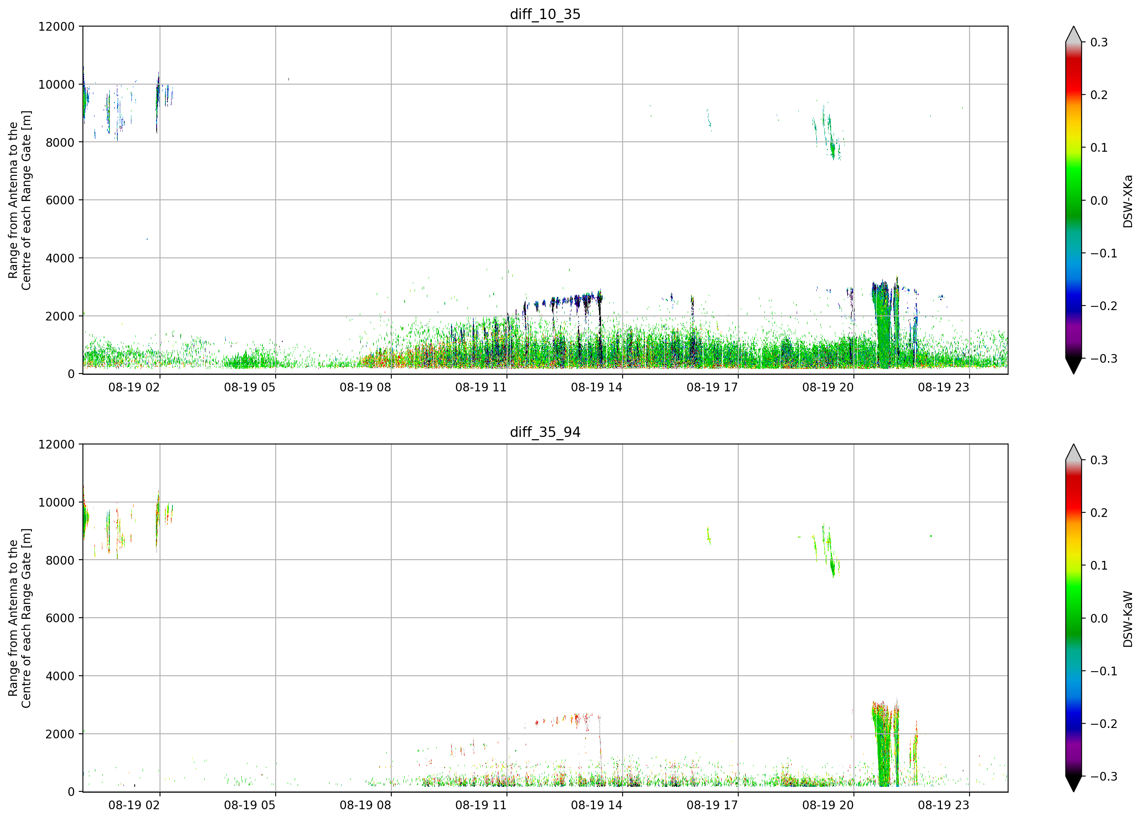Screen dimensions: 1142x820
Task: Click the 0.2 tick on DSW-XKa colorbar
Action: (1099, 95)
